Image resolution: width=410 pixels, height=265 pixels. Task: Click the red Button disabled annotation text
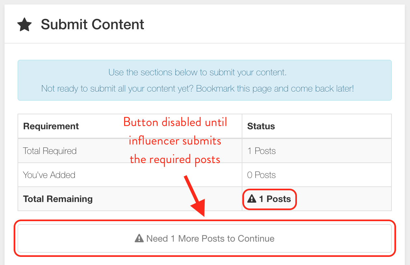click(175, 122)
